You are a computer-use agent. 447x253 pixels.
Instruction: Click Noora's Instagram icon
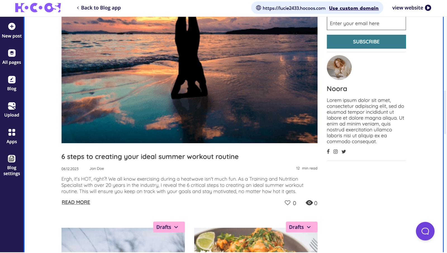pyautogui.click(x=336, y=151)
